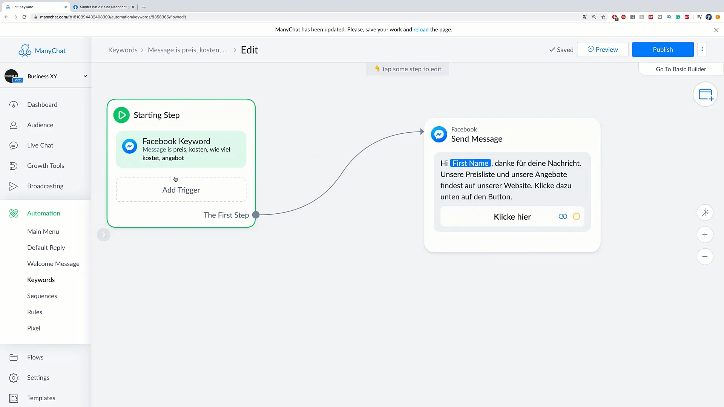Click the IQ extension icon
The image size is (724, 407).
pyautogui.click(x=669, y=17)
